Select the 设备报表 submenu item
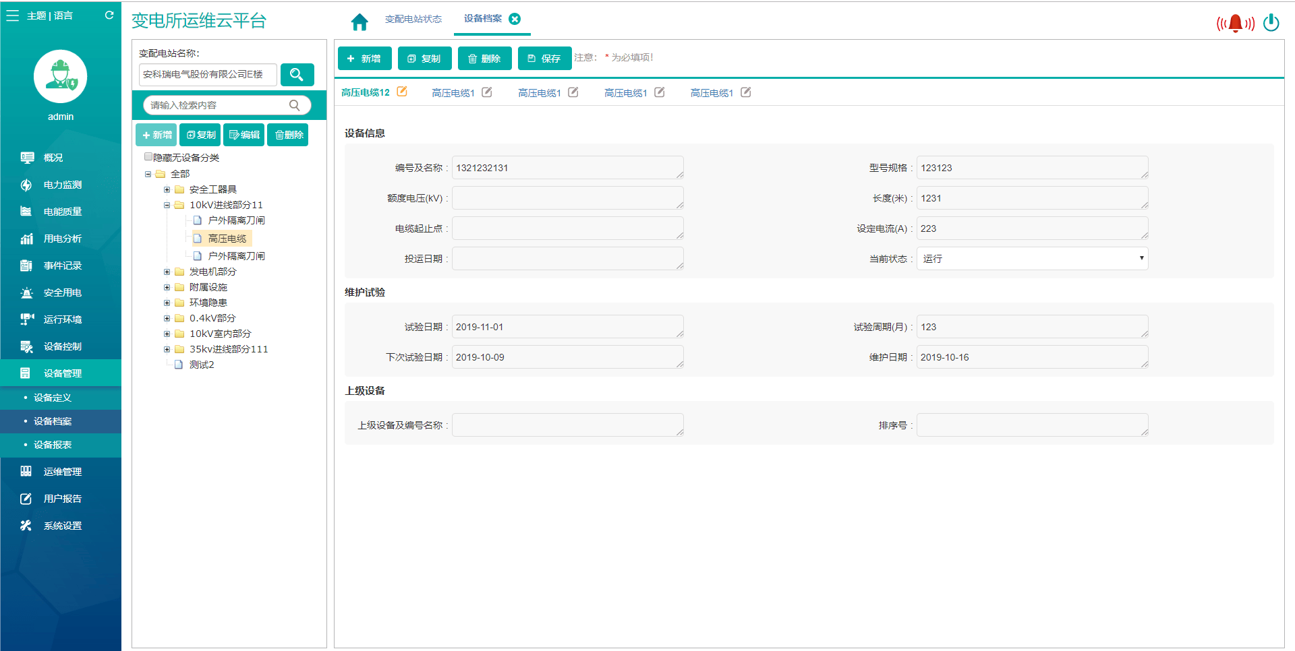 tap(61, 445)
